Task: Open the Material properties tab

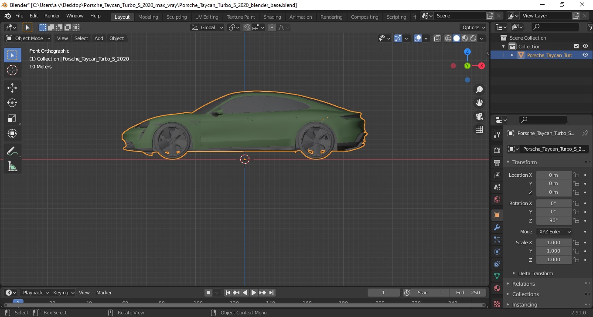Action: pos(497,288)
